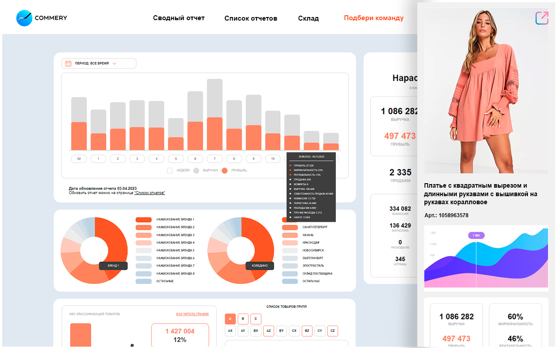This screenshot has width=557, height=348.
Task: Toggle the BZ group filter
Action: click(x=307, y=331)
